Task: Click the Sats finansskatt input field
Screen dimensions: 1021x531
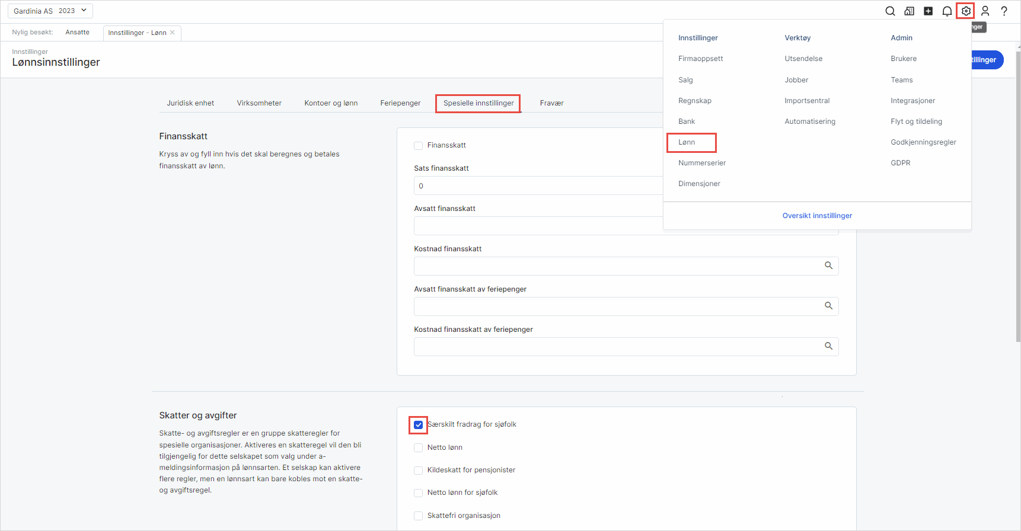Action: tap(537, 185)
